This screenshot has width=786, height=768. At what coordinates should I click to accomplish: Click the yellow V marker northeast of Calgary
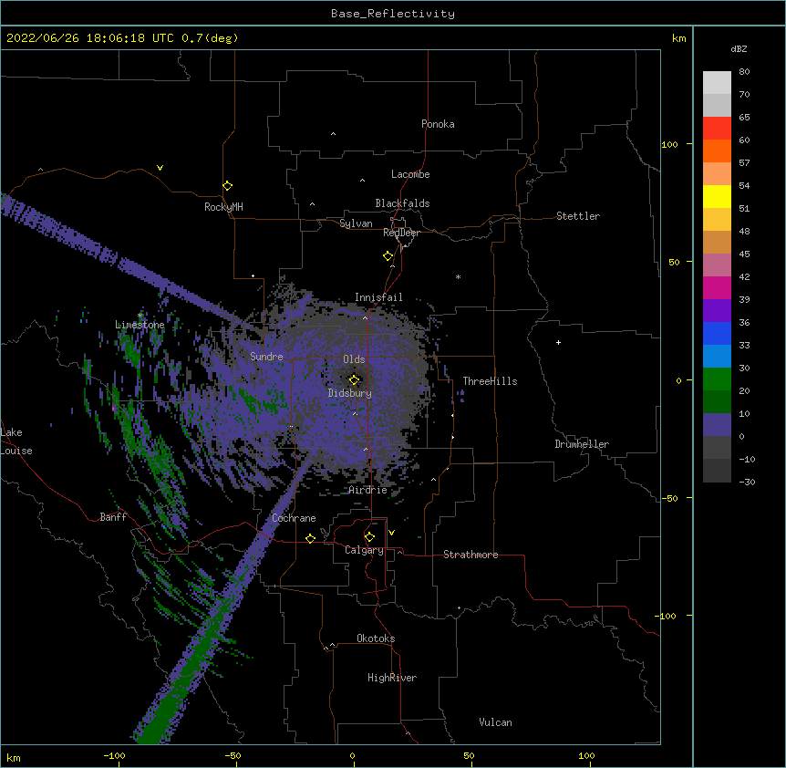point(391,533)
